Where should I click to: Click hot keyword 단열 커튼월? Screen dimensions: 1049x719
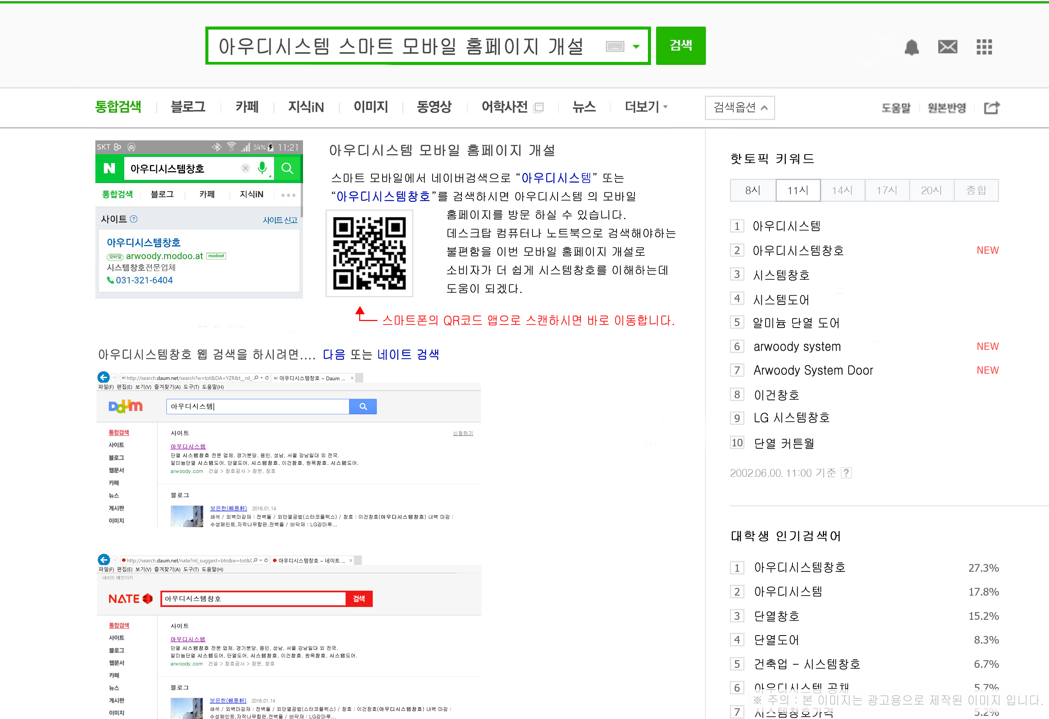[x=784, y=443]
